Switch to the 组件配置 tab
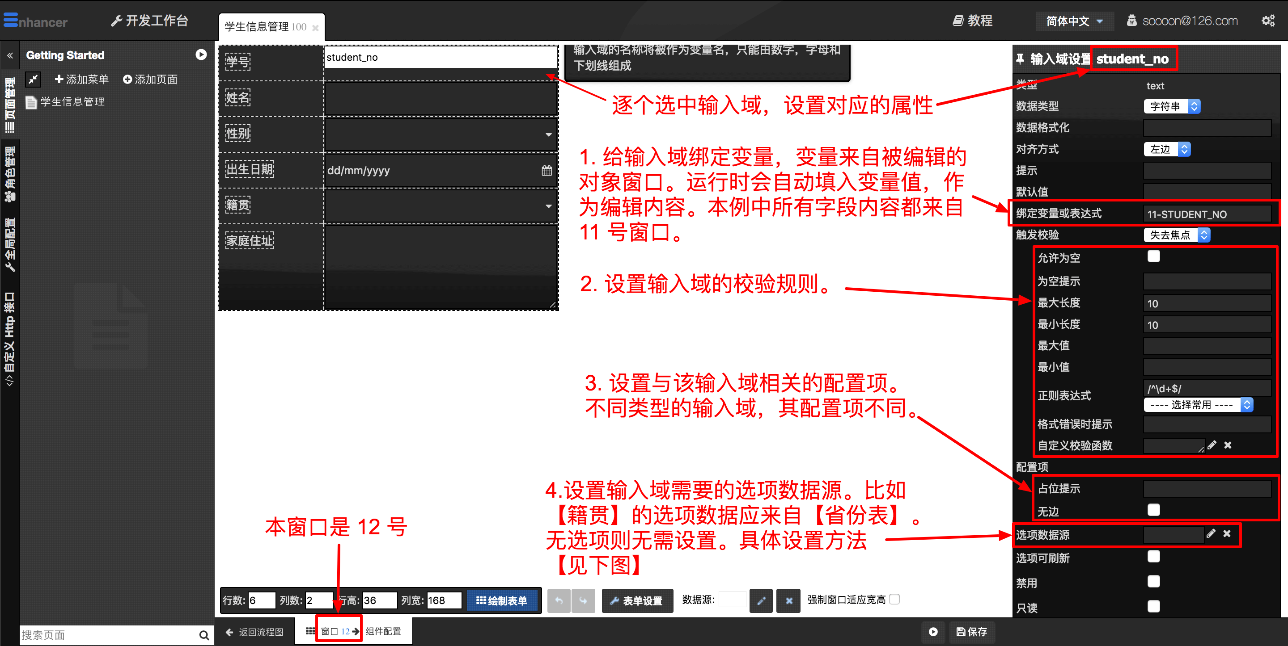Image resolution: width=1288 pixels, height=646 pixels. 383,632
